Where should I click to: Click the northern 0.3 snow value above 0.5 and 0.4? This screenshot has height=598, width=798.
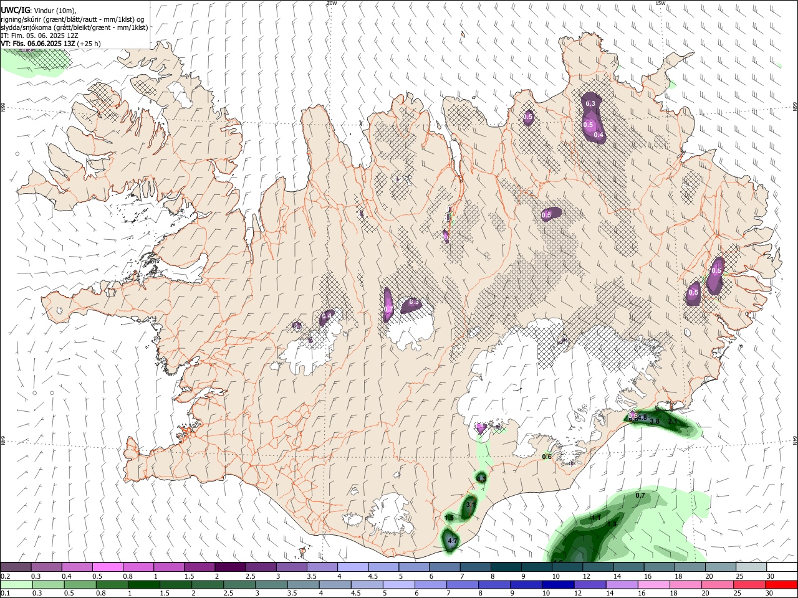tap(590, 103)
